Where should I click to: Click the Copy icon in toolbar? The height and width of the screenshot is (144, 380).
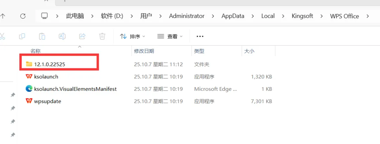tap(22, 36)
